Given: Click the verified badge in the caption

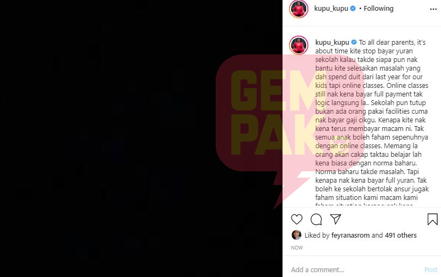Looking at the screenshot, I should tap(354, 42).
